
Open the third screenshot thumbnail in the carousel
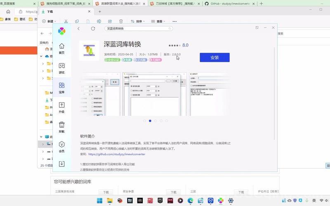210,94
